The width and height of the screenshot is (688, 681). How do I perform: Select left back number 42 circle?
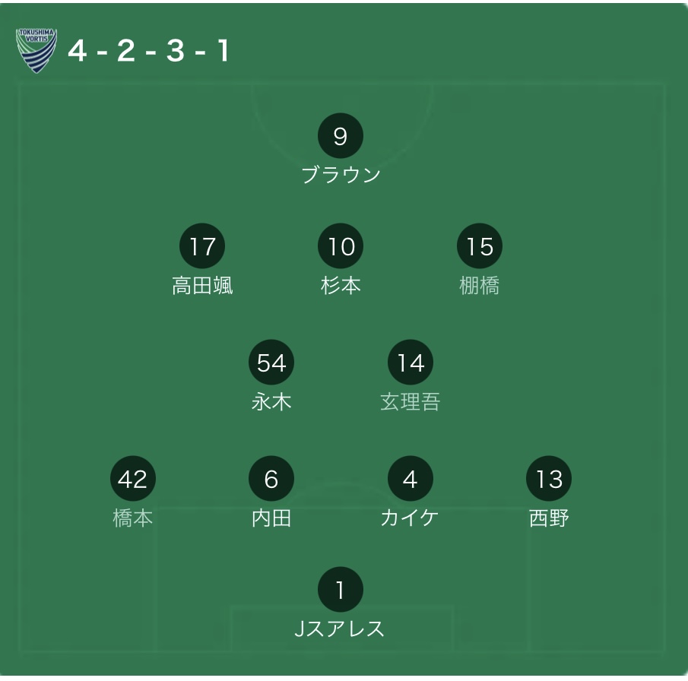tap(133, 478)
